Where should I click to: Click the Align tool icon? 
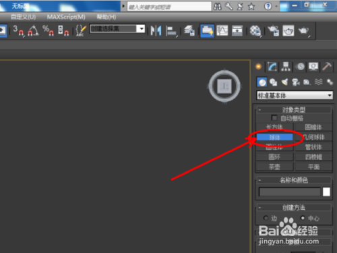(x=172, y=31)
